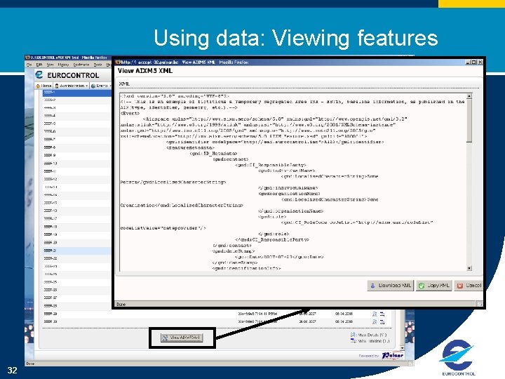Select the list row ending in 28

click(x=77, y=305)
